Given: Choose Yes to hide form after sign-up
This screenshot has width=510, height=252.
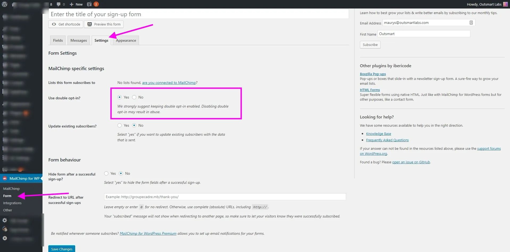Looking at the screenshot, I should coord(106,173).
